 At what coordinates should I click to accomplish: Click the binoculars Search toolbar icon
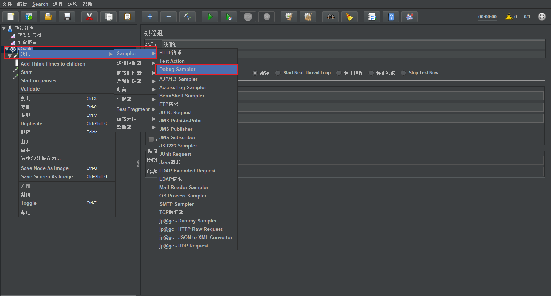330,17
